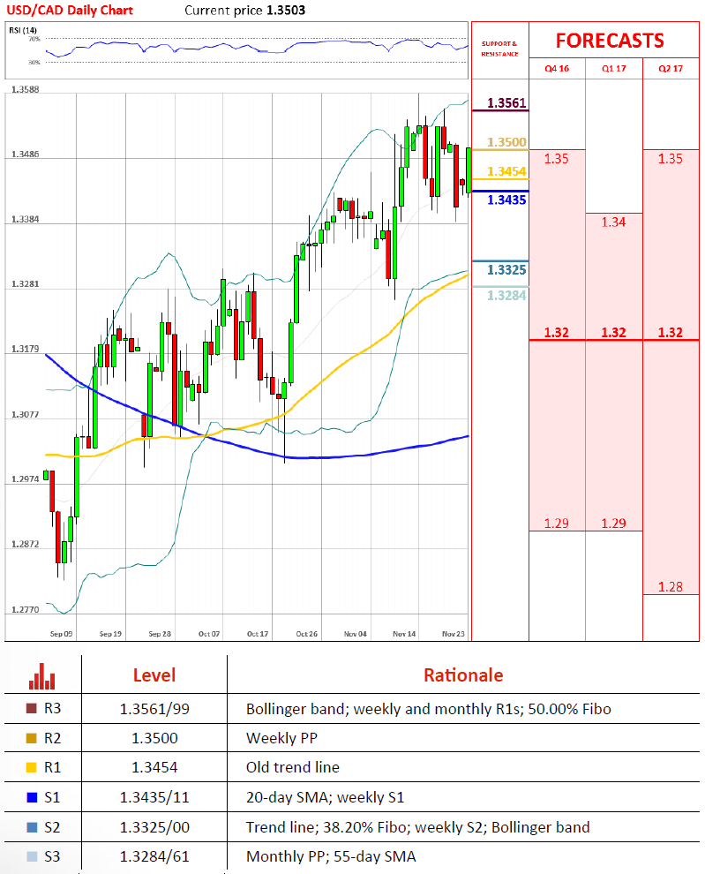The image size is (705, 874).
Task: Click the Oct 26 date axis label
Action: [306, 634]
